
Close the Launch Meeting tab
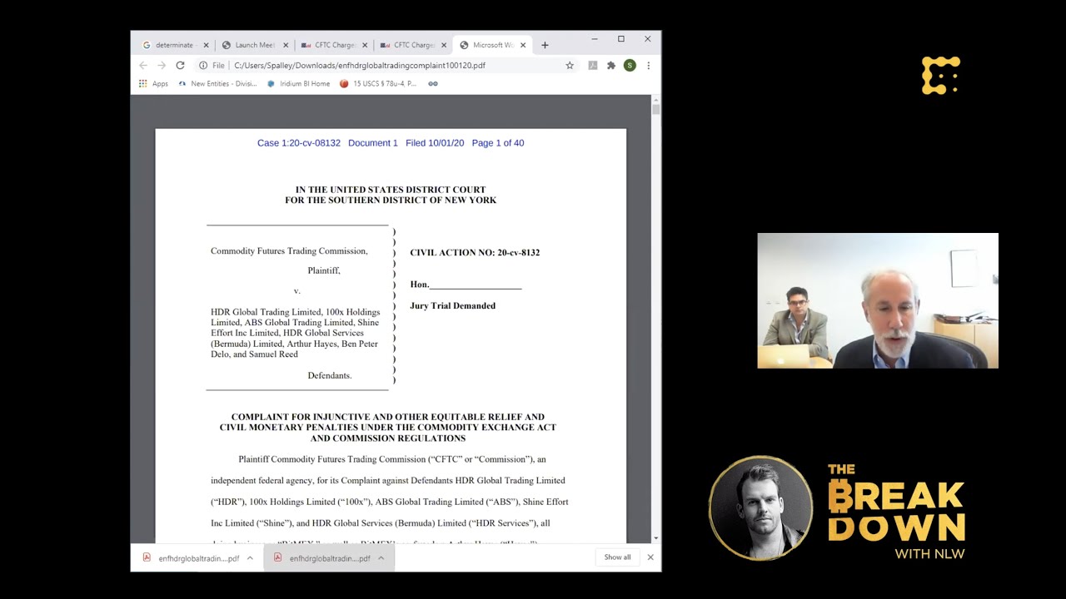(286, 45)
